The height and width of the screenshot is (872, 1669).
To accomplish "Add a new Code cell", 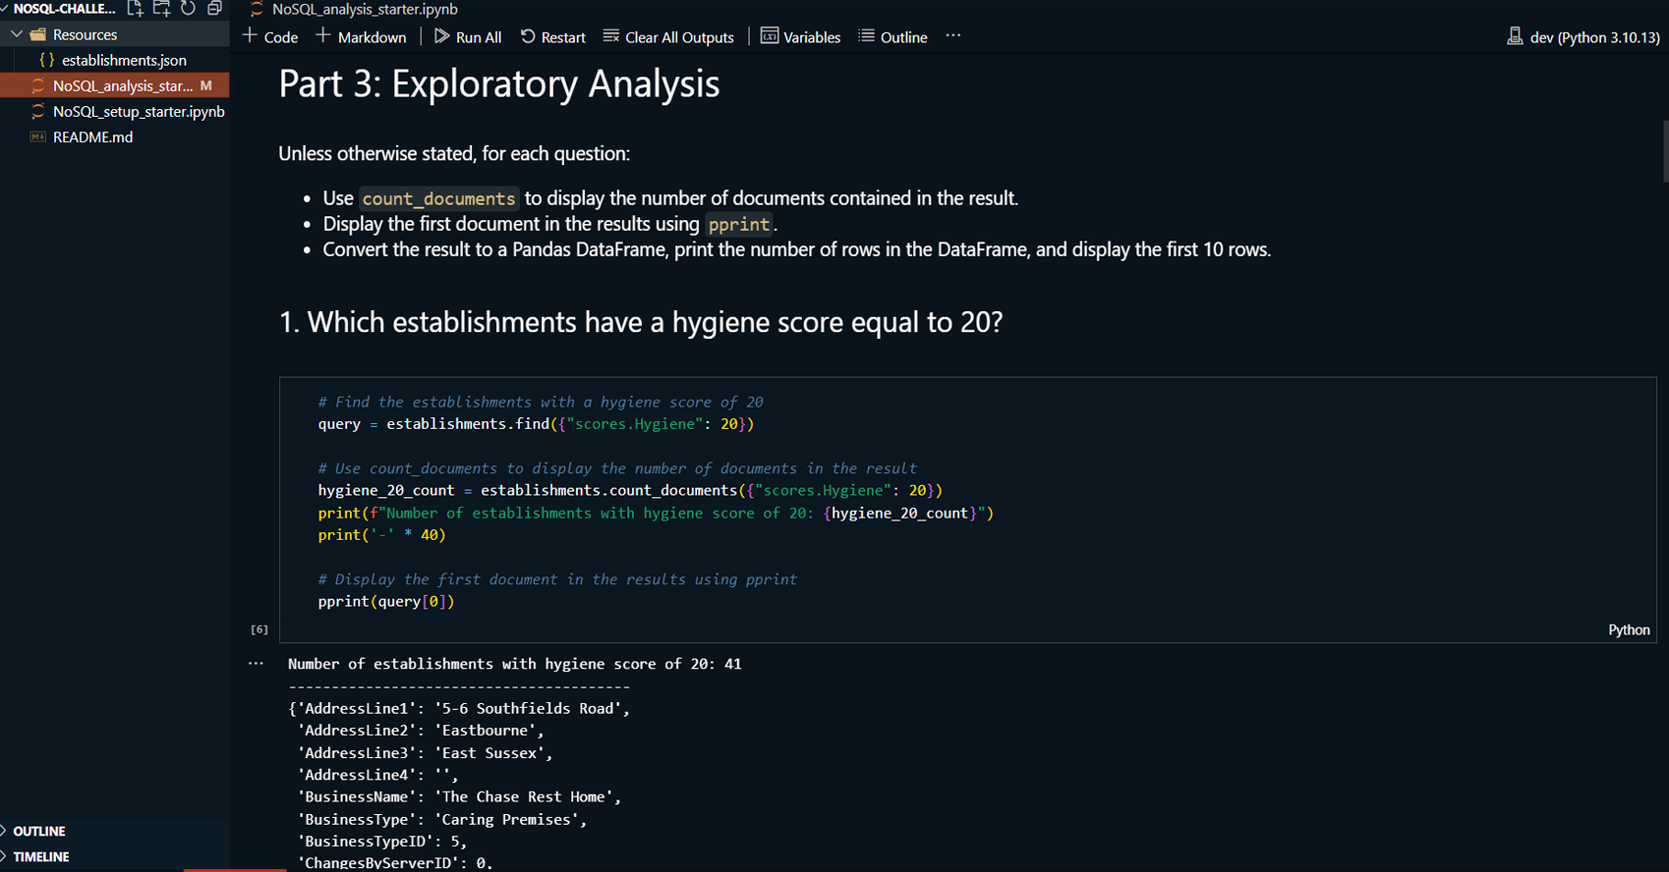I will [x=270, y=37].
